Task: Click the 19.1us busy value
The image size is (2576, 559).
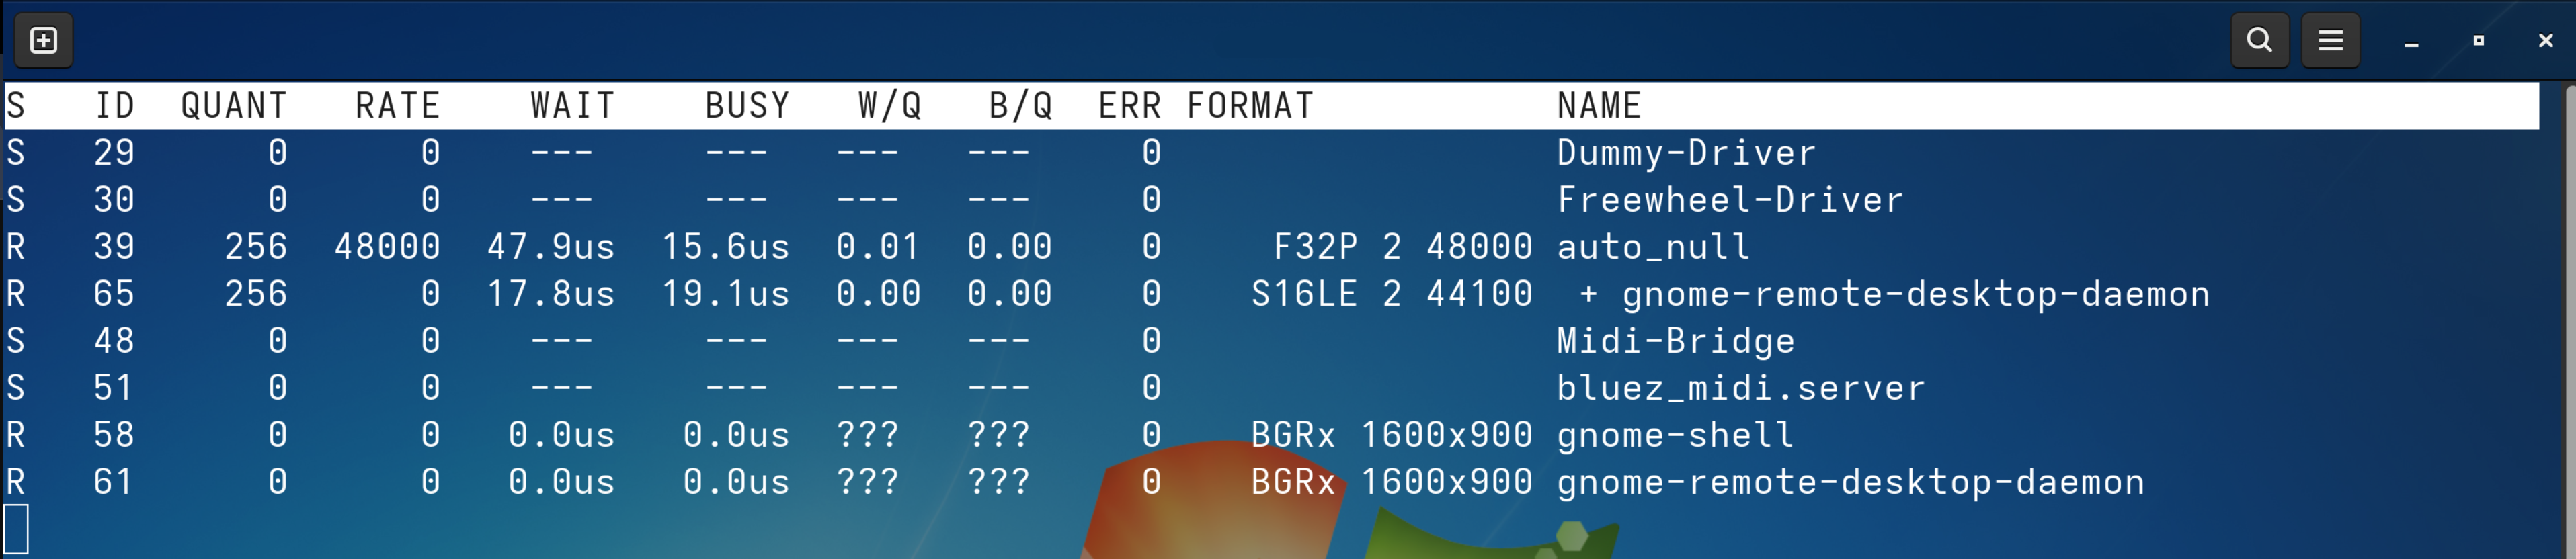Action: [x=726, y=294]
